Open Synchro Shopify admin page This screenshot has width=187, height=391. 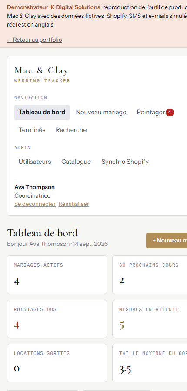[125, 162]
